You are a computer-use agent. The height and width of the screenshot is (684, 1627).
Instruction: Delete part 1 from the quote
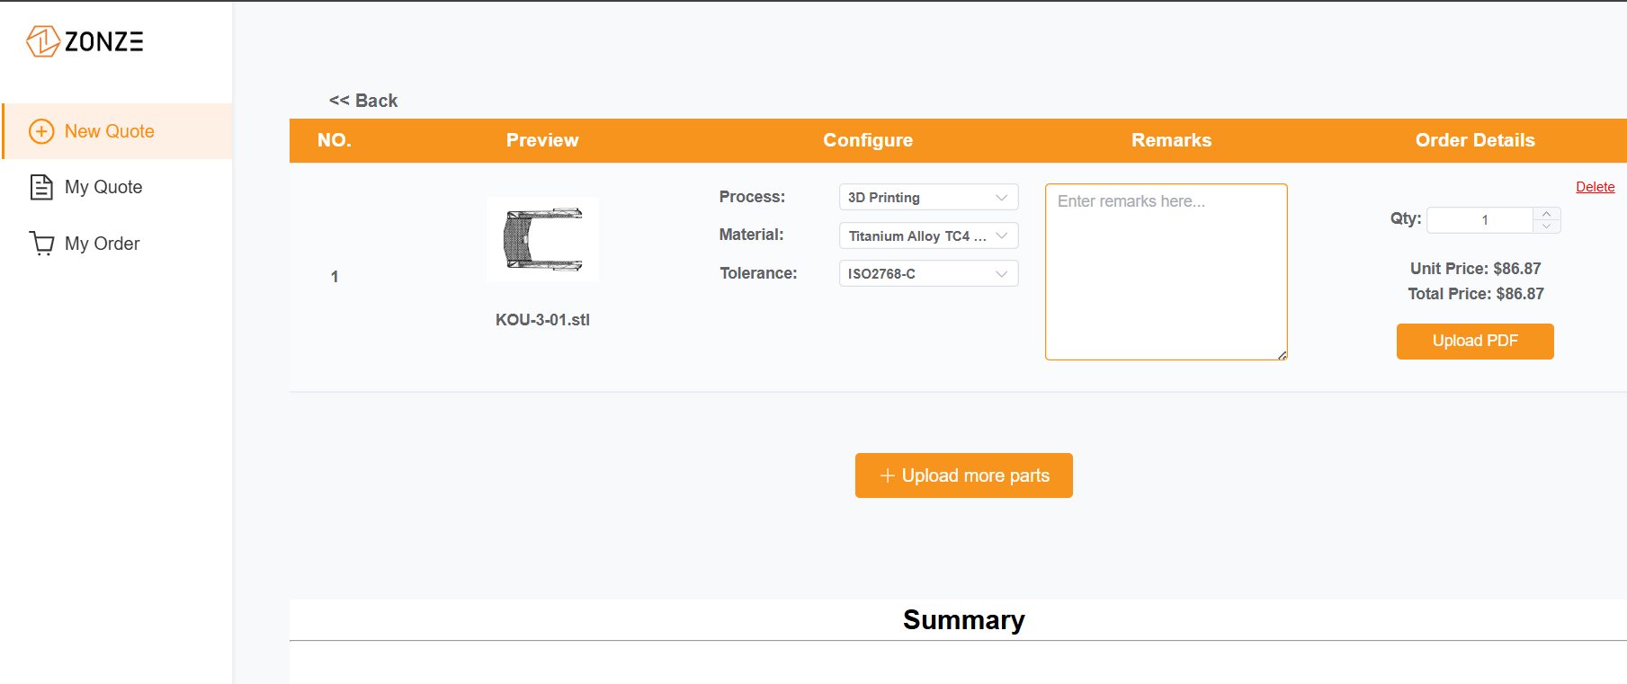click(x=1595, y=187)
